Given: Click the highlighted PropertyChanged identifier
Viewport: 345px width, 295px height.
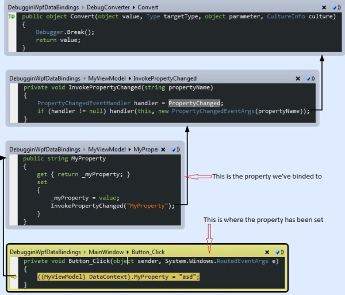Looking at the screenshot, I should 194,103.
